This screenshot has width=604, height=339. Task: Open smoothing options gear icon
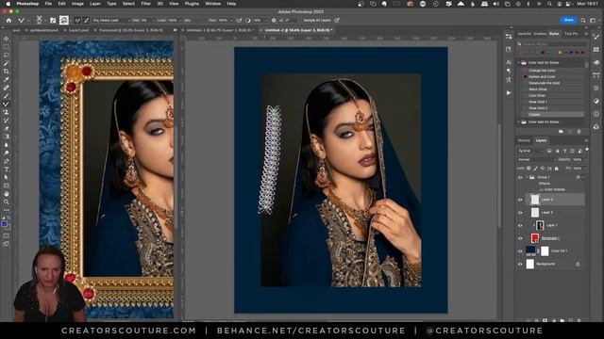pos(274,21)
